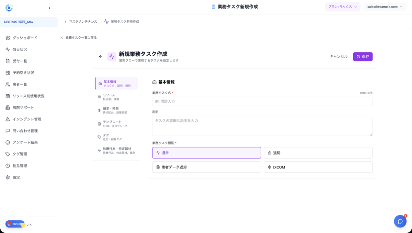This screenshot has height=233, width=412.
Task: Expand the sales@example.com account menu
Action: pyautogui.click(x=385, y=7)
